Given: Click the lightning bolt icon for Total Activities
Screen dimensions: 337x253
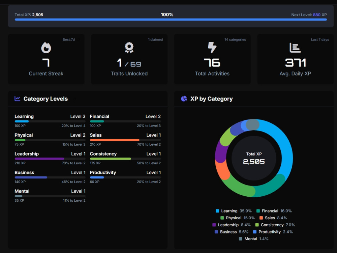Looking at the screenshot, I should coord(212,48).
